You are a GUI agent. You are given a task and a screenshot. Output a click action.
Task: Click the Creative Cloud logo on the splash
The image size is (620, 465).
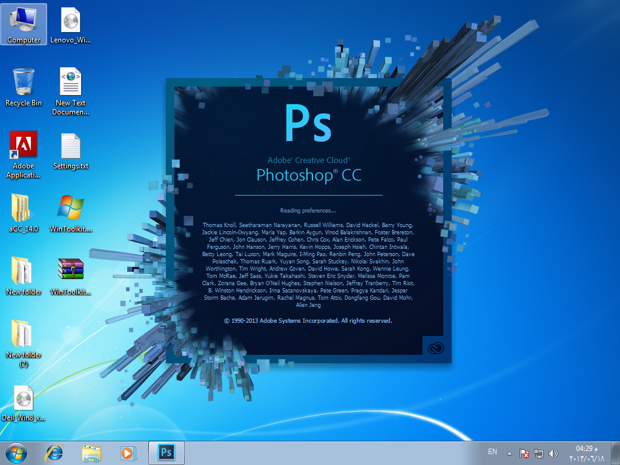click(x=435, y=348)
